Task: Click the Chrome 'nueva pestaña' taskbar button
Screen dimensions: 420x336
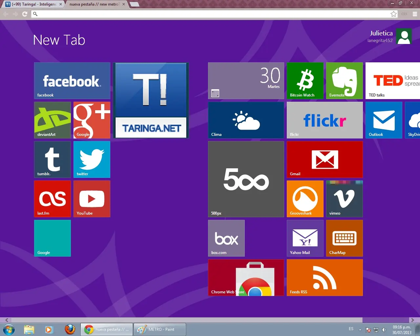Action: (107, 329)
